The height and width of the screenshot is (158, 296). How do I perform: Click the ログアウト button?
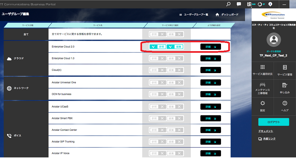coord(273,122)
